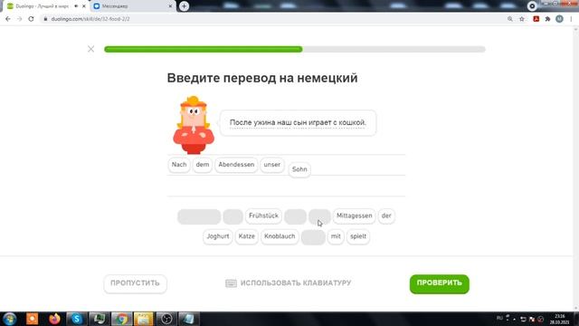Open a new browser tab
The width and height of the screenshot is (579, 326).
[184, 6]
